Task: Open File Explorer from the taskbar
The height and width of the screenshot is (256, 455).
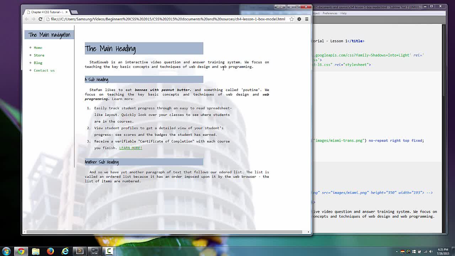Action: click(x=36, y=251)
